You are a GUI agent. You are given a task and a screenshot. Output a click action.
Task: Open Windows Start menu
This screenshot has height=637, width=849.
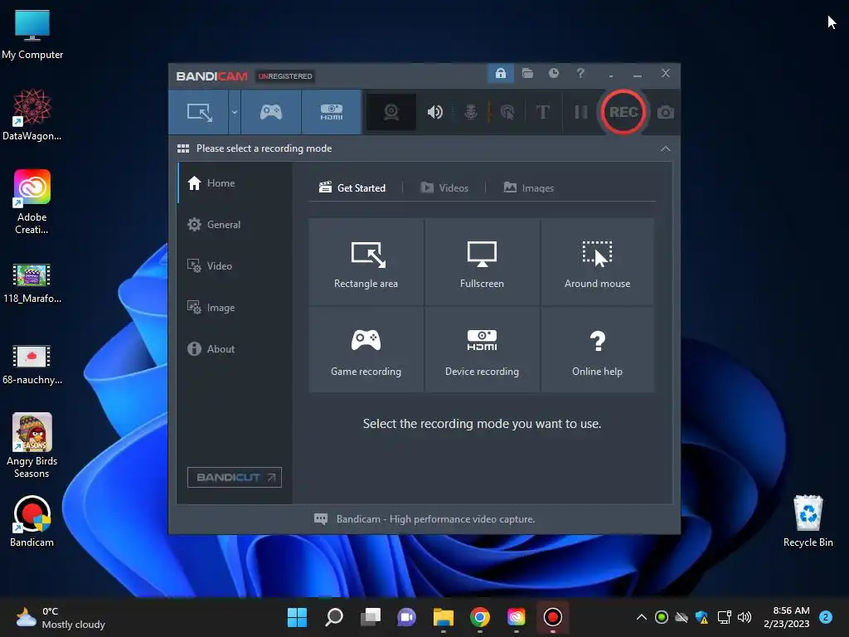click(297, 617)
